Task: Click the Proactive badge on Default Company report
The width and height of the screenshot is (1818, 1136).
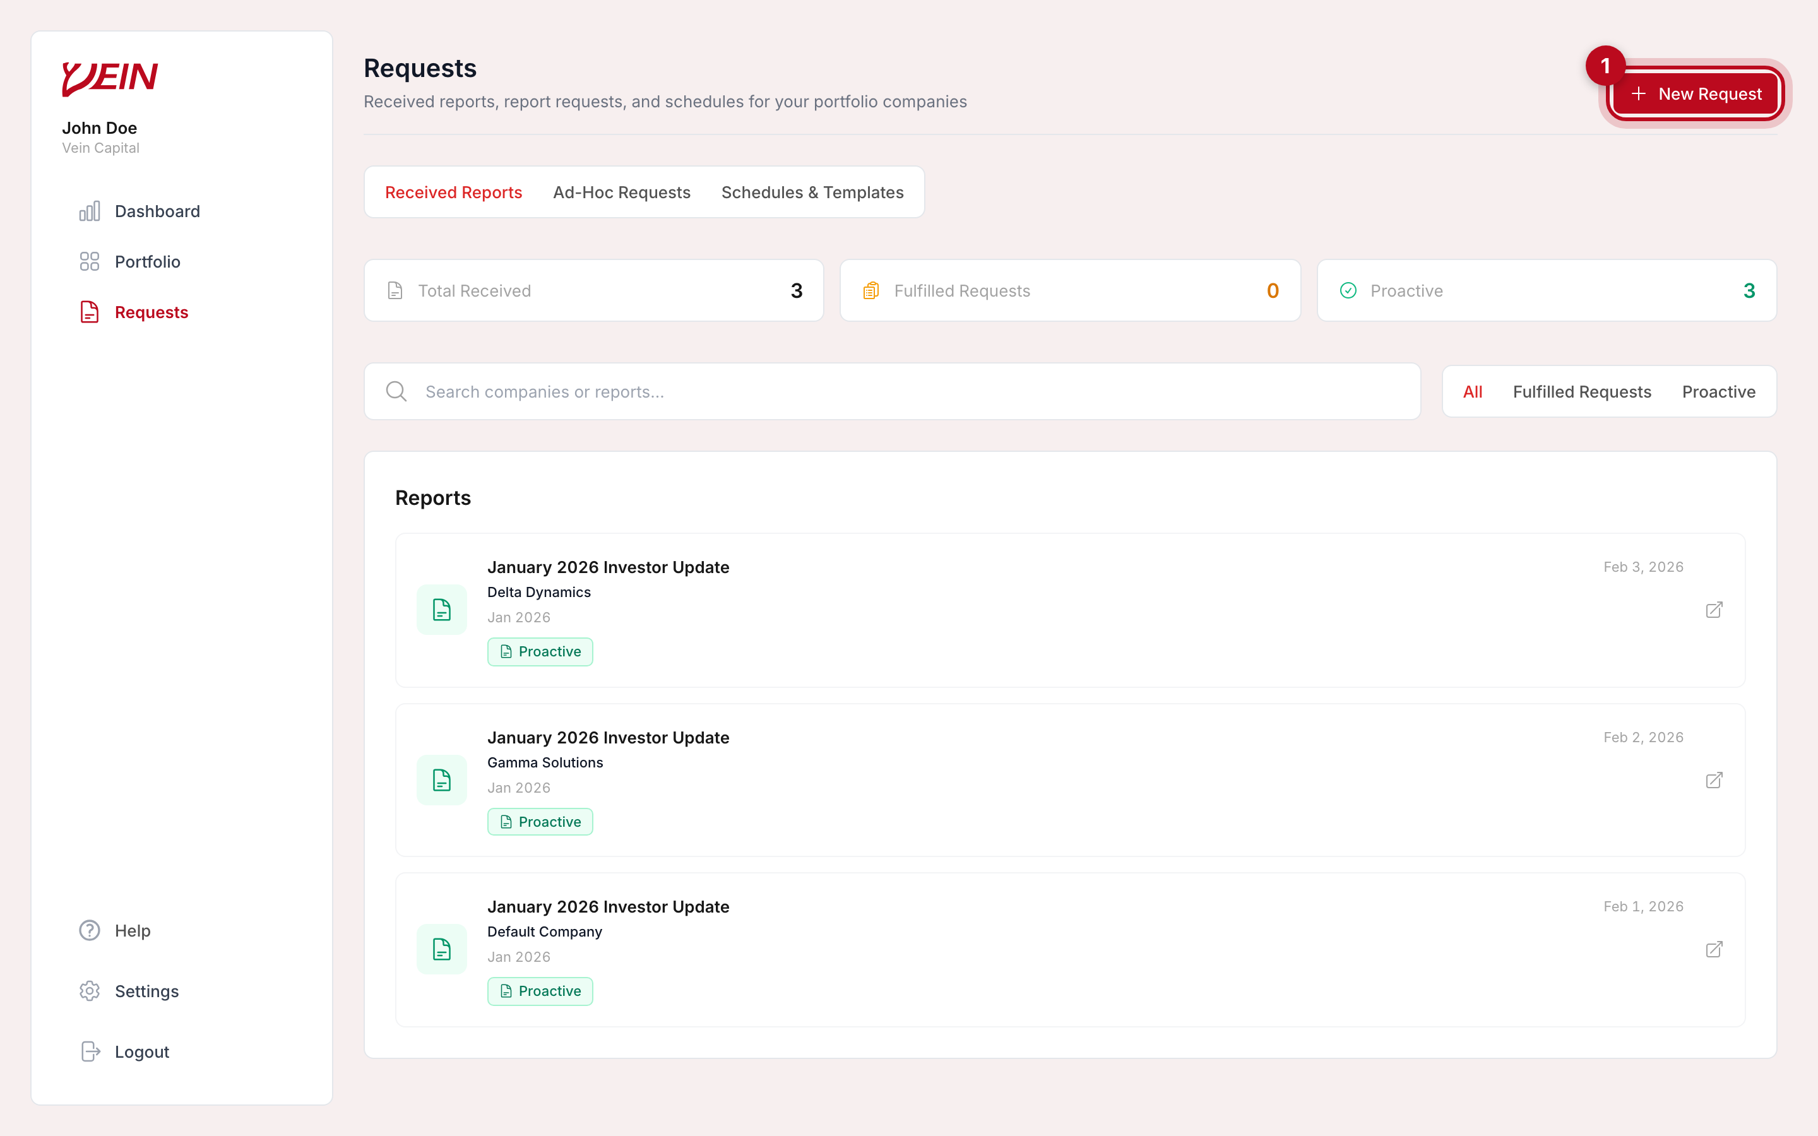Action: [540, 991]
